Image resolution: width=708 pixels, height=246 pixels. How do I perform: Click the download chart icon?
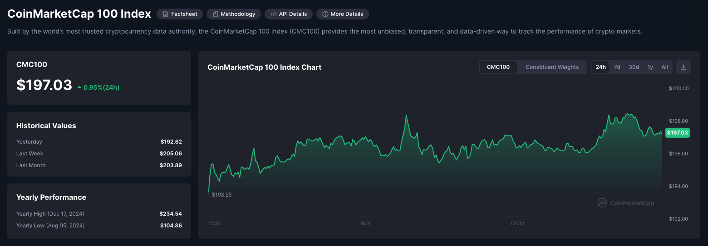683,67
